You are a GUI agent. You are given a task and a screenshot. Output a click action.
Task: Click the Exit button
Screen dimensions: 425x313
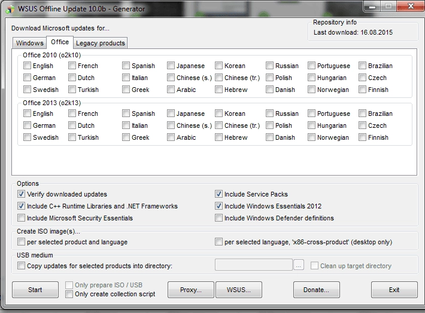tap(394, 290)
